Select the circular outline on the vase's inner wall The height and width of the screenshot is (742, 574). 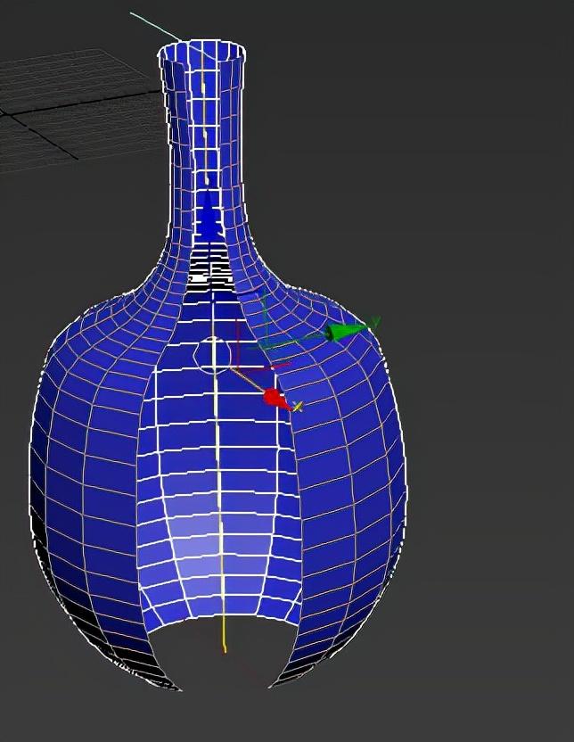(x=213, y=355)
